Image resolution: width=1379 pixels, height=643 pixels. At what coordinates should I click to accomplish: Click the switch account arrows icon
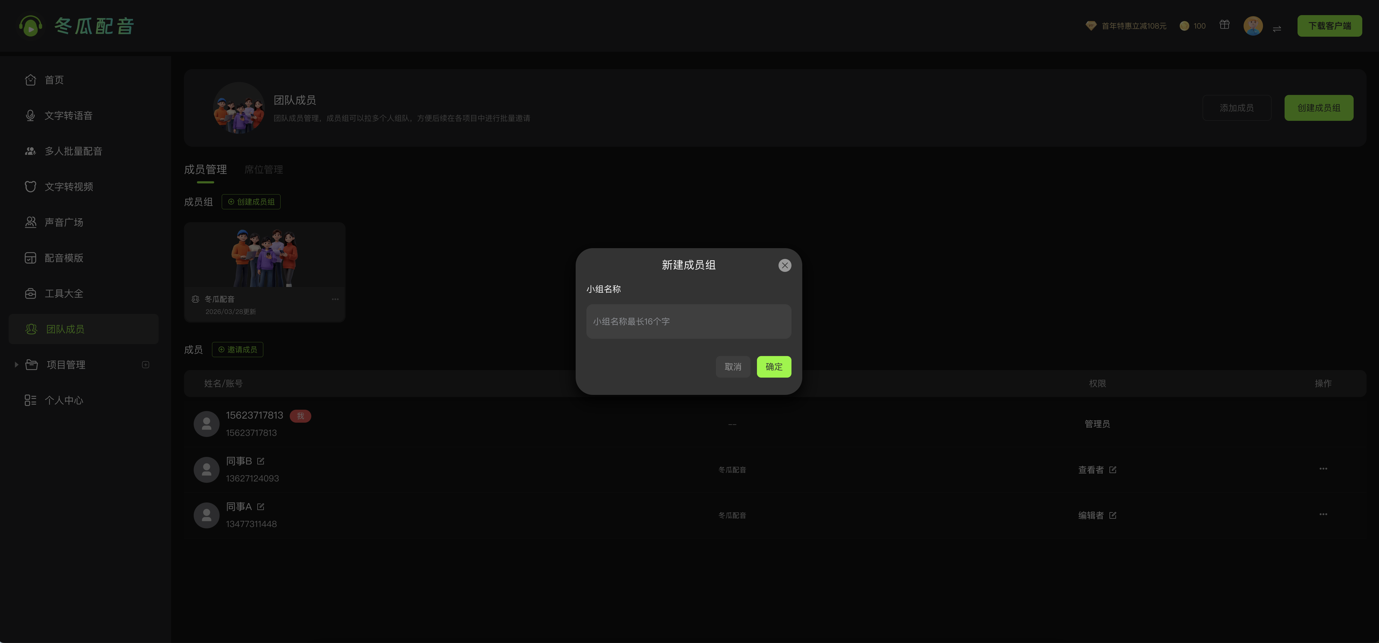1277,28
